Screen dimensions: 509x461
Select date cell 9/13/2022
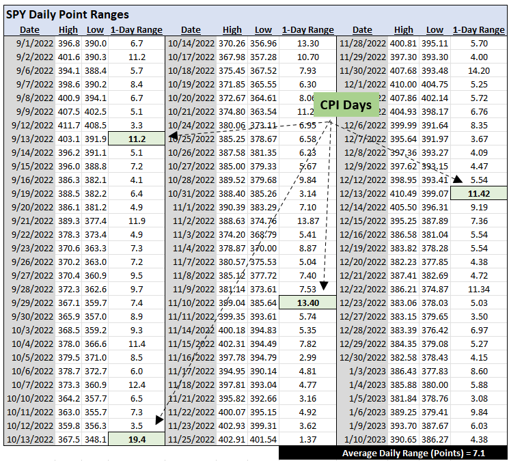click(30, 139)
